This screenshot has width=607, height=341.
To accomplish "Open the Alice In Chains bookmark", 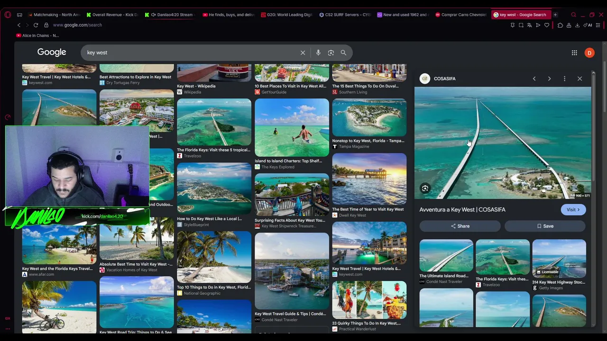I will [37, 36].
